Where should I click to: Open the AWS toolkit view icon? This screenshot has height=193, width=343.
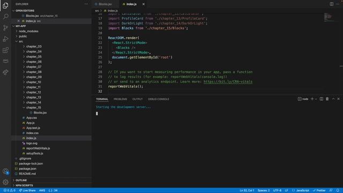5,61
